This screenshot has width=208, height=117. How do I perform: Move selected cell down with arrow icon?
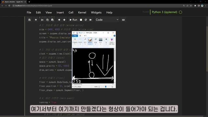pyautogui.click(x=64, y=20)
